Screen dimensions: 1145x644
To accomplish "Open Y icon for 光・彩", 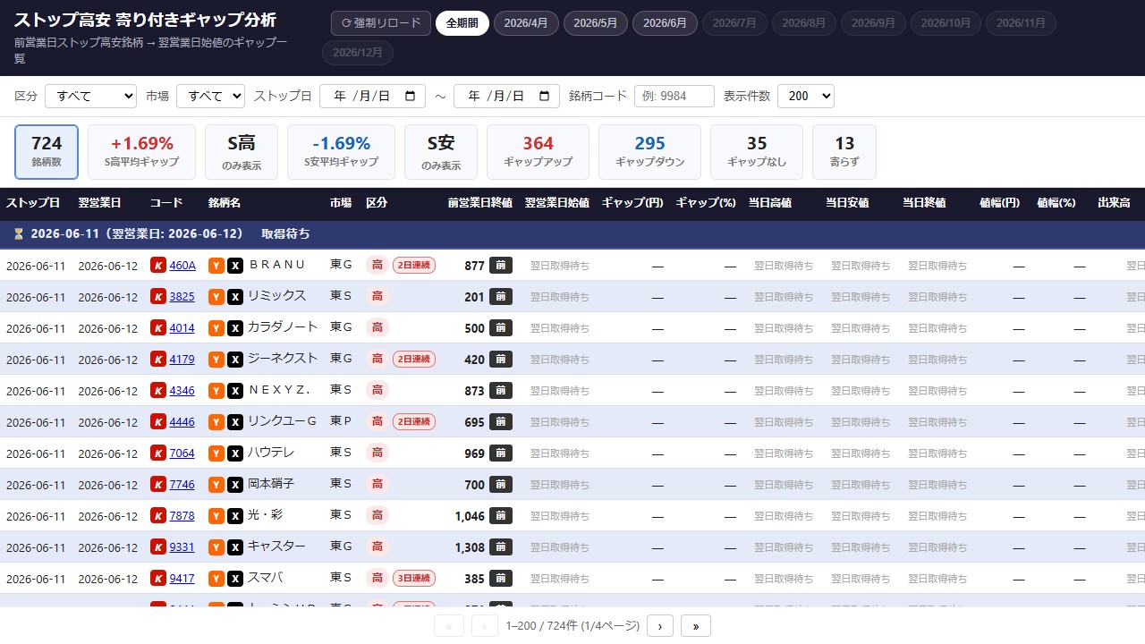I will (216, 515).
